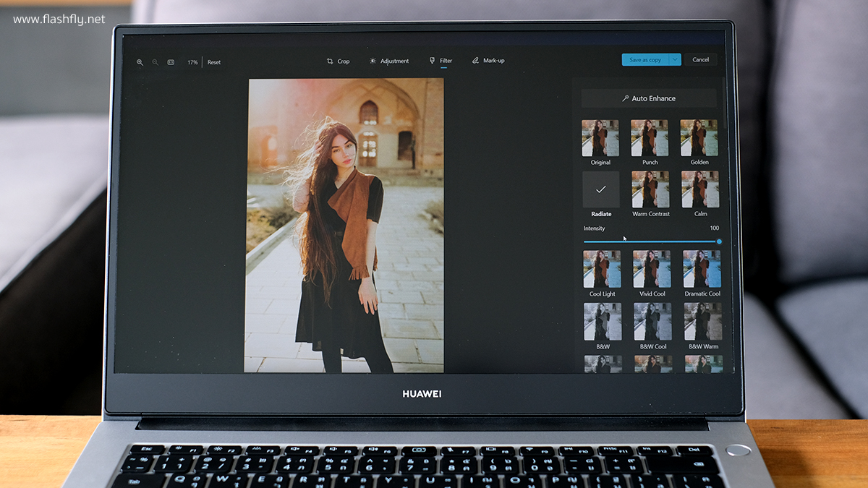Click the zoom out magnifier icon
Image resolution: width=868 pixels, height=488 pixels.
point(155,62)
